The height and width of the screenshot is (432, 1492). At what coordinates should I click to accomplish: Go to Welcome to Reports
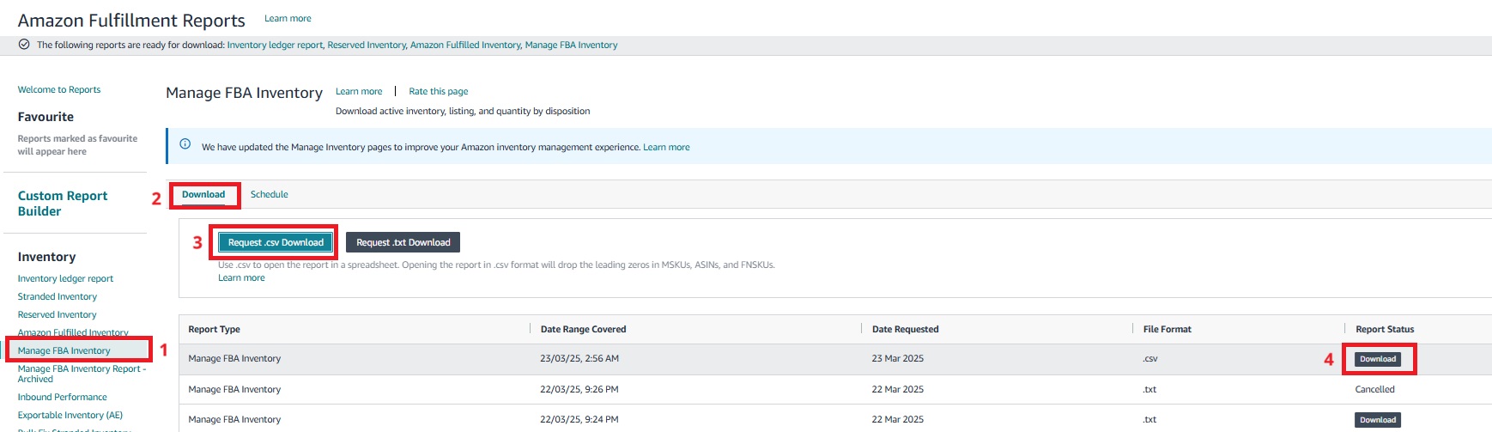click(59, 89)
